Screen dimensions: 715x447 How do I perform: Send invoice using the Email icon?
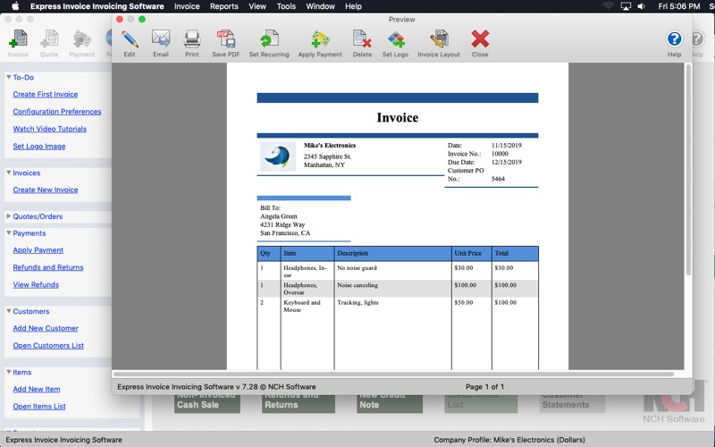tap(161, 44)
